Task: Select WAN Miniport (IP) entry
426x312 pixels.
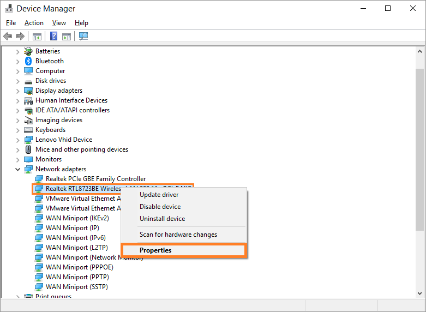Action: click(x=72, y=228)
